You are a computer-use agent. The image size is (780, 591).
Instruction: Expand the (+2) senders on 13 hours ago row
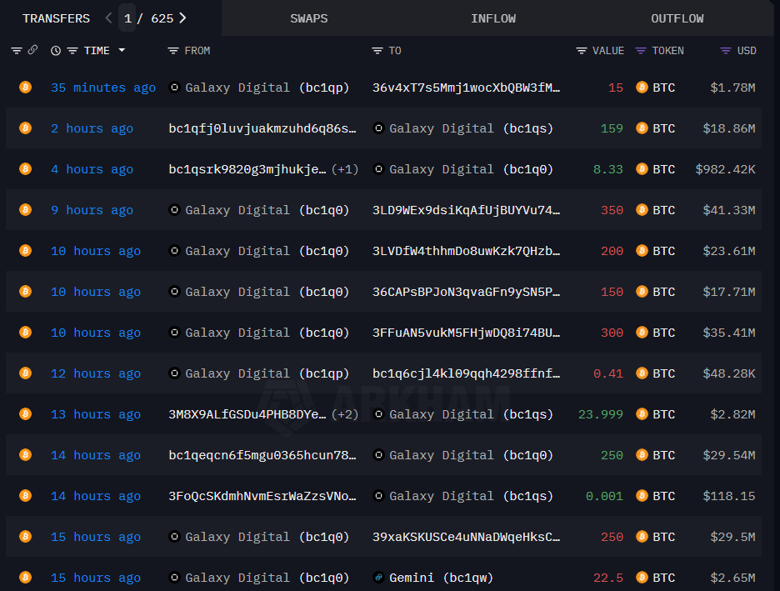345,414
